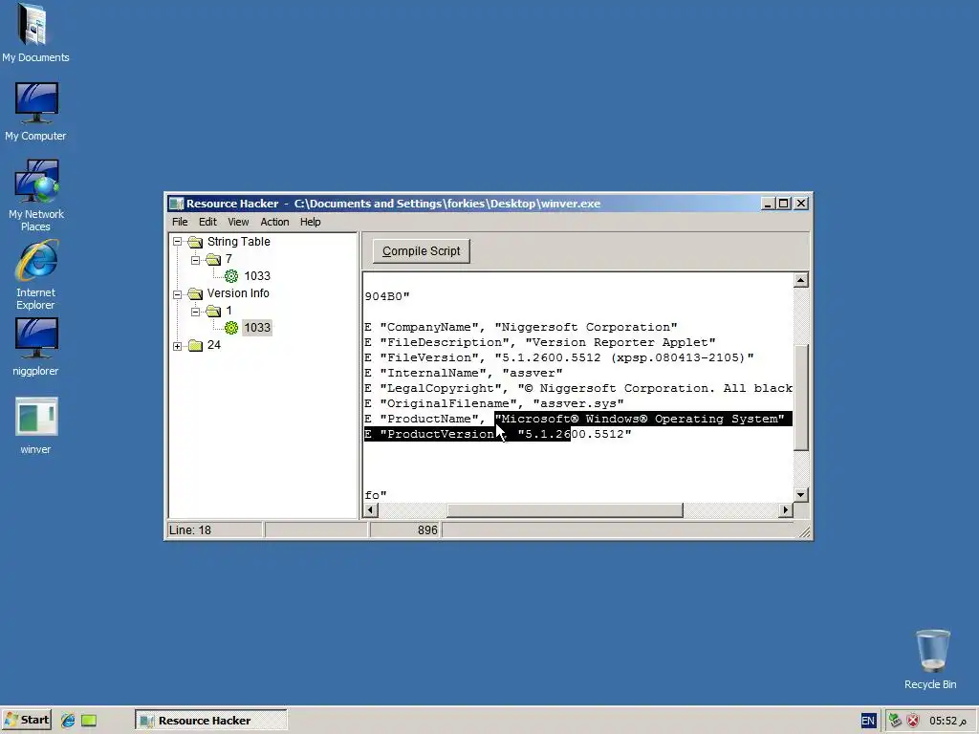This screenshot has width=979, height=734.
Task: Click the Compile Script button
Action: [x=422, y=251]
